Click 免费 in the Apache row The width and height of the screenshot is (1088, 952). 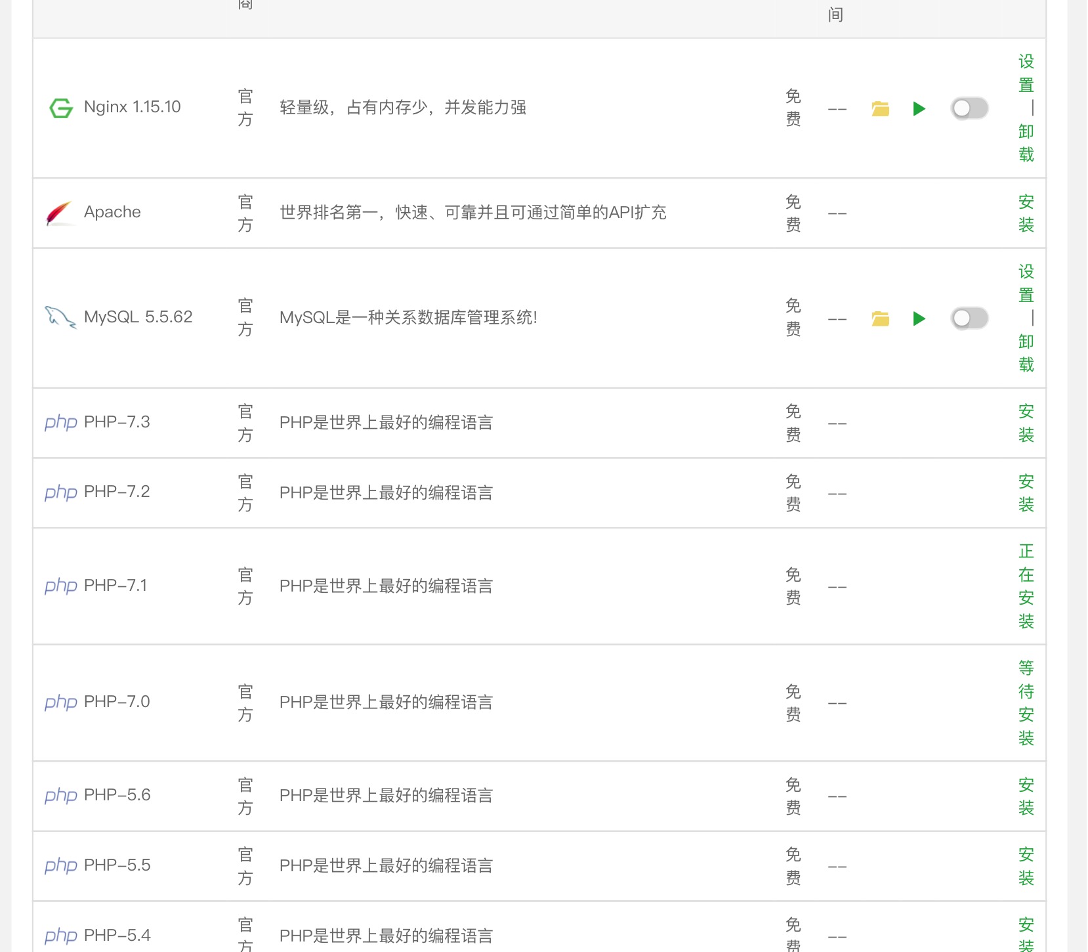(793, 213)
